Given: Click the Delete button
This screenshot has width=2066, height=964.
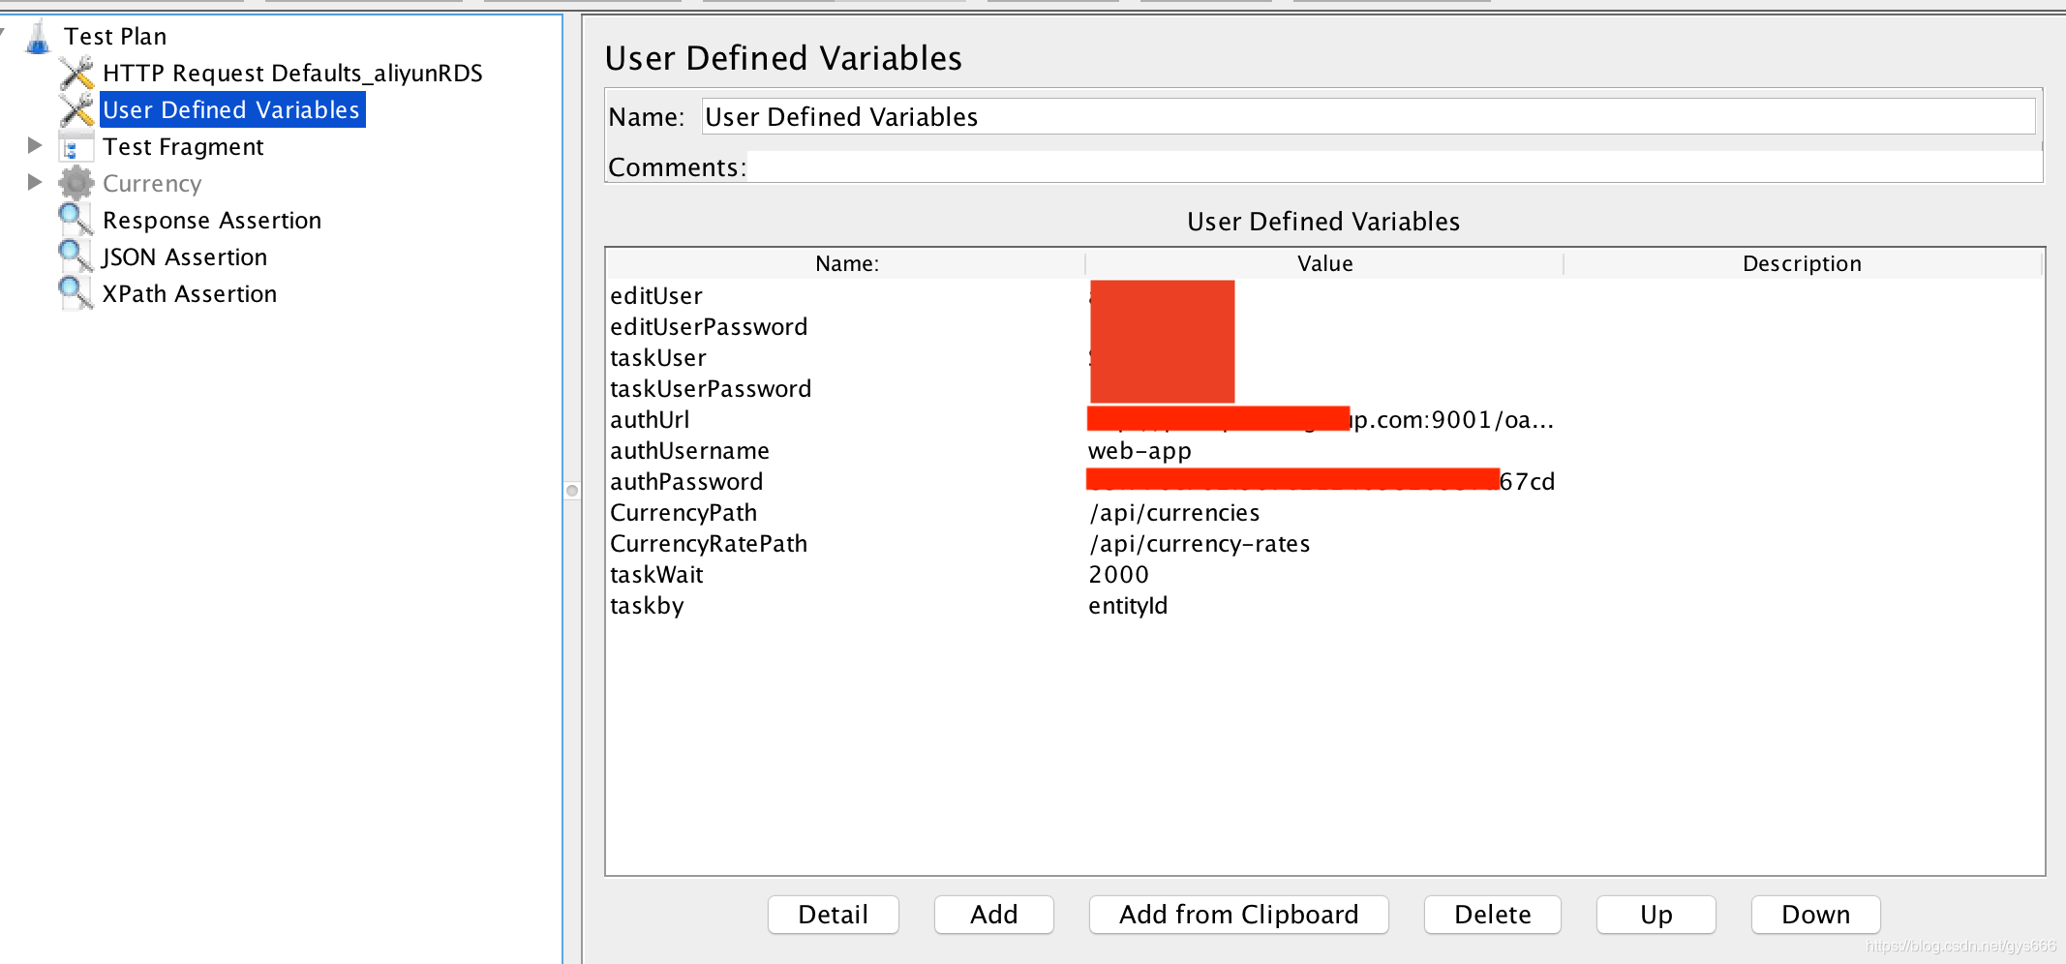Looking at the screenshot, I should pos(1493,915).
